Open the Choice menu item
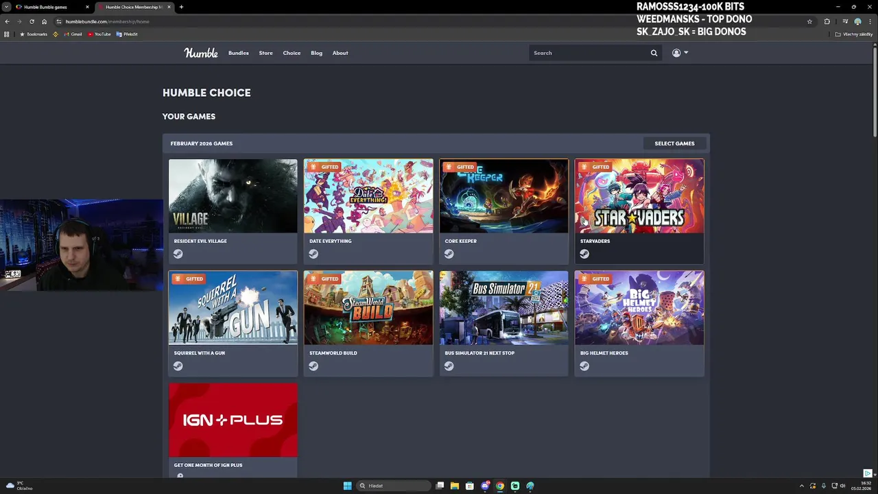The width and height of the screenshot is (878, 494). pyautogui.click(x=292, y=53)
